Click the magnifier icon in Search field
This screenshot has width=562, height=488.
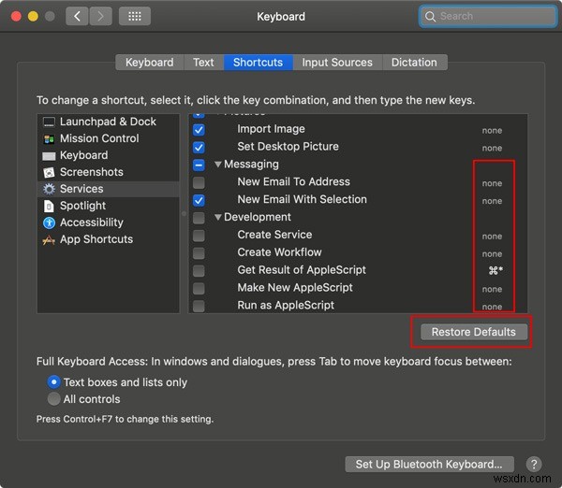[x=430, y=17]
